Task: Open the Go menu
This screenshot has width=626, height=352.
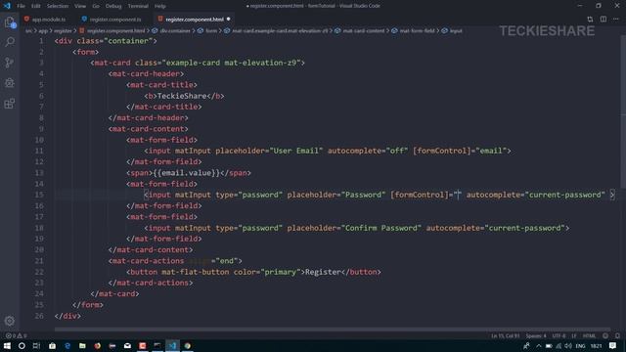Action: [96, 6]
